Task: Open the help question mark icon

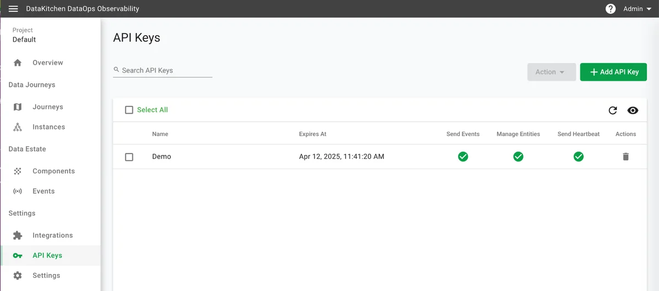Action: pyautogui.click(x=611, y=9)
